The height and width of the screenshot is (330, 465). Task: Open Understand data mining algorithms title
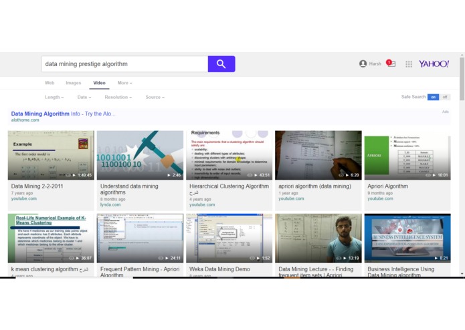point(129,189)
